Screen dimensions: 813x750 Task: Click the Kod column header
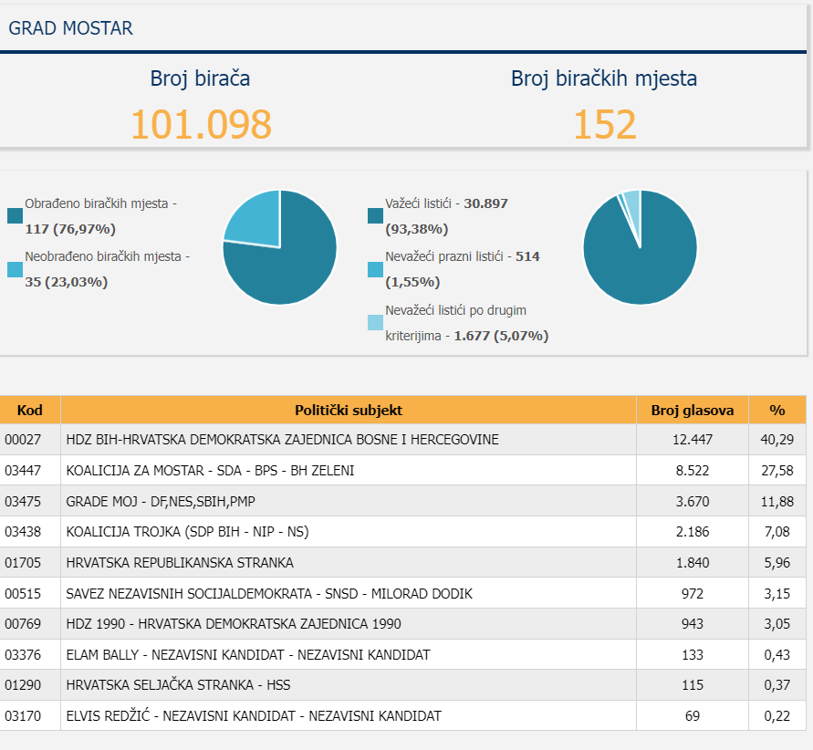(30, 410)
